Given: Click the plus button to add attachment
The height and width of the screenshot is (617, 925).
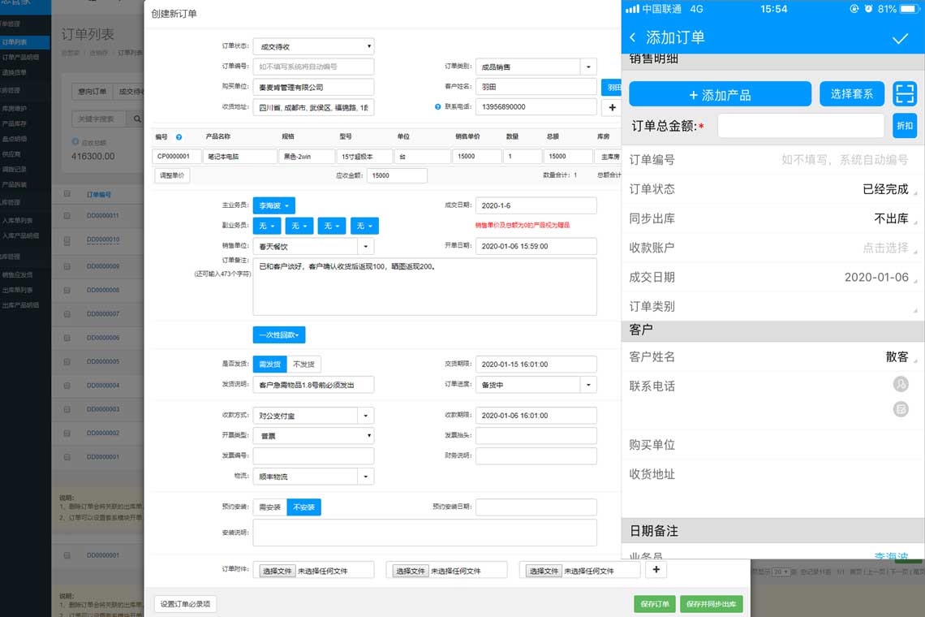Looking at the screenshot, I should 656,570.
